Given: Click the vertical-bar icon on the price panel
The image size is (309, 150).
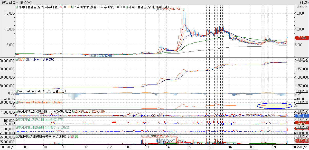Looking at the screenshot, I should point(301,6).
